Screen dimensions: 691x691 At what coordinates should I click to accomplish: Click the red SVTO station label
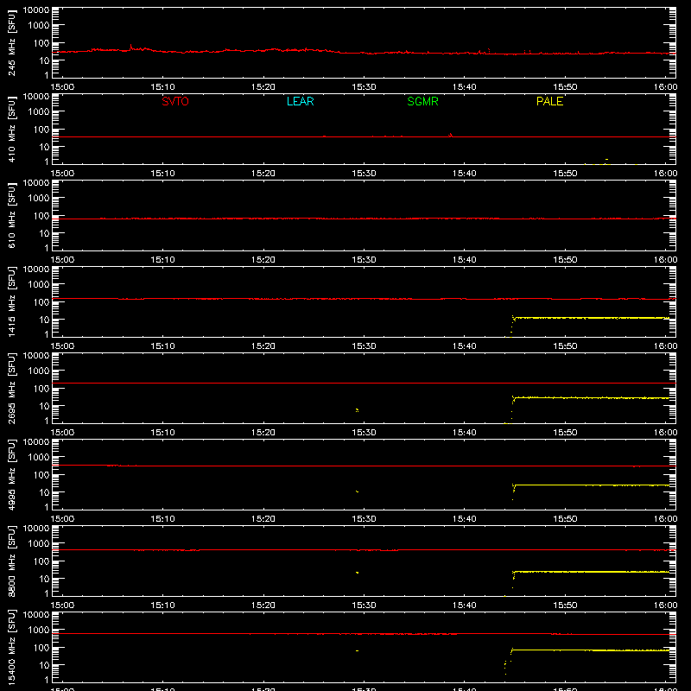point(175,101)
